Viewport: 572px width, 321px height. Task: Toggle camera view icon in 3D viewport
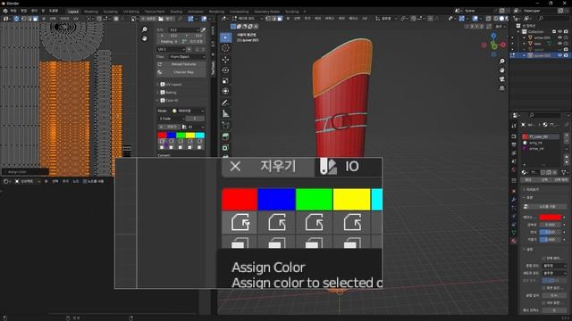502,79
